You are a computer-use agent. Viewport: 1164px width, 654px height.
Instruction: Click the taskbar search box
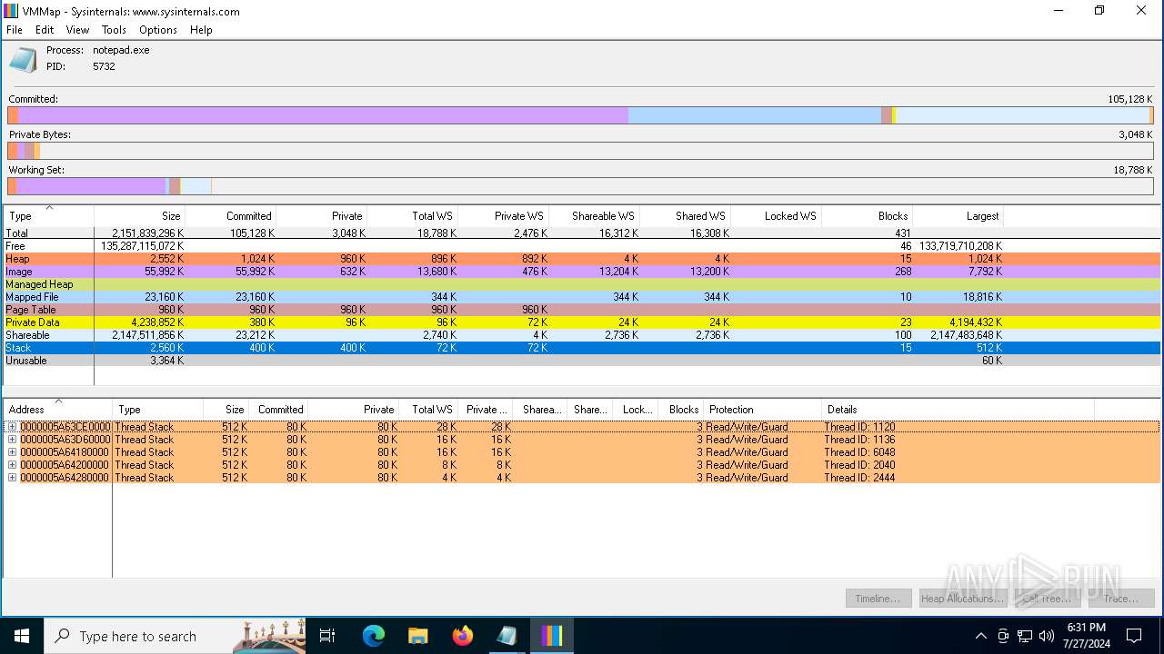pos(175,636)
